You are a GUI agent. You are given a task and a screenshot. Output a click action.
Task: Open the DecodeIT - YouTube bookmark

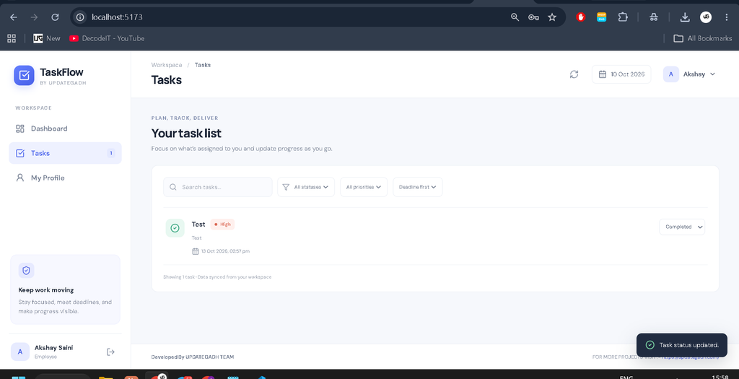pos(107,38)
